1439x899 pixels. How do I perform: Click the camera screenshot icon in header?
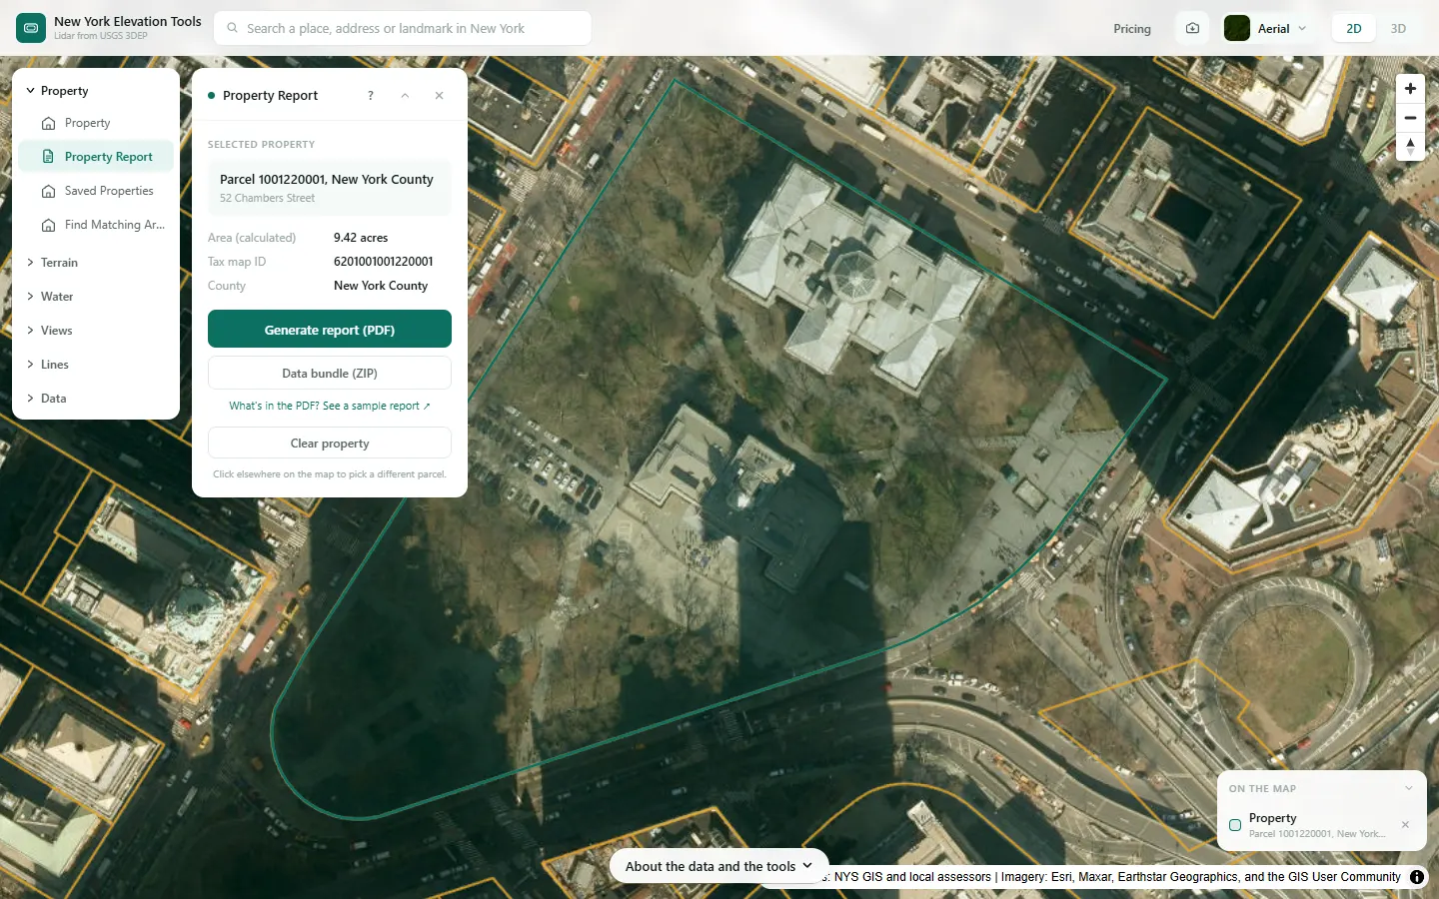[1192, 28]
